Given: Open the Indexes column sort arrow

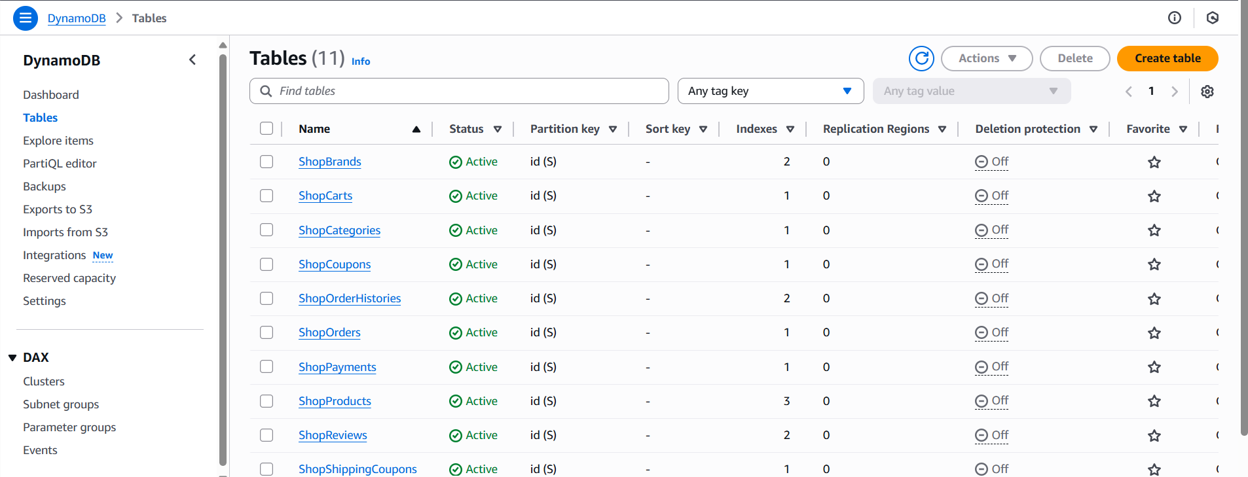Looking at the screenshot, I should point(790,130).
